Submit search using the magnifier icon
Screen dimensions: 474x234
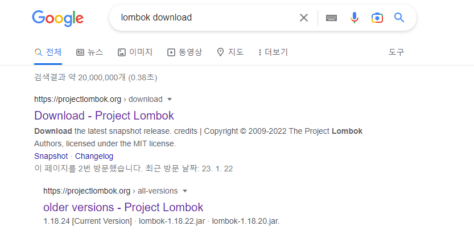tap(399, 18)
